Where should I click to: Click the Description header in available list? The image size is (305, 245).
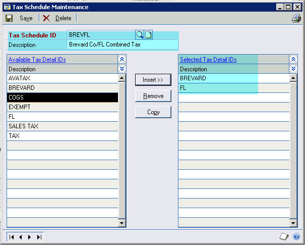point(22,69)
